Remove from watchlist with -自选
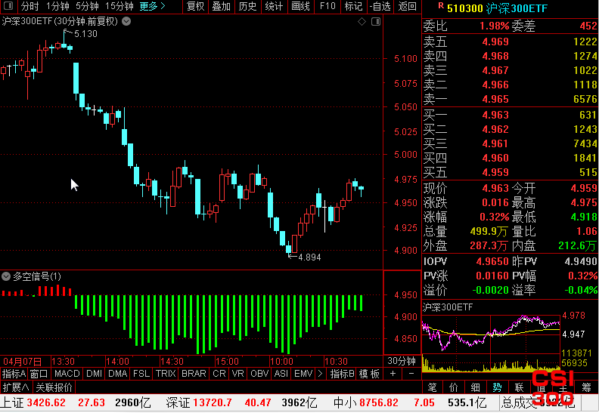The width and height of the screenshot is (599, 413). [380, 6]
